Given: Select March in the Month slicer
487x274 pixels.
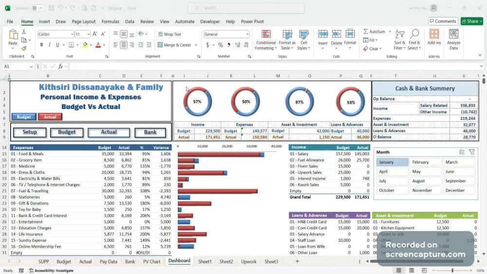Looking at the screenshot, I should 459,162.
